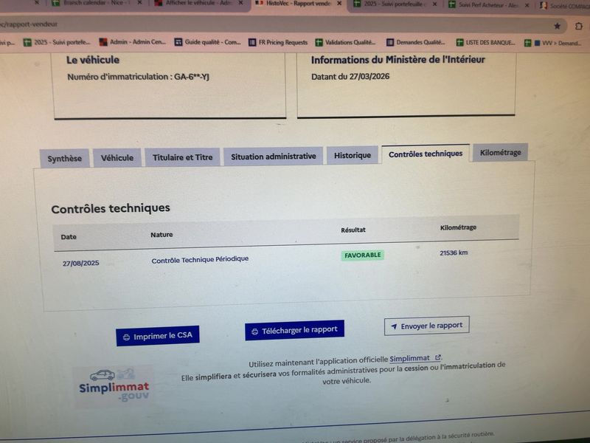
Task: Click the Datant du 27/03/2026 text
Action: pyautogui.click(x=350, y=77)
